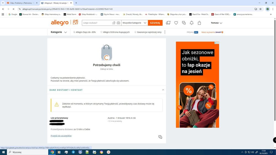Open the shopping cart icon

coord(199,23)
